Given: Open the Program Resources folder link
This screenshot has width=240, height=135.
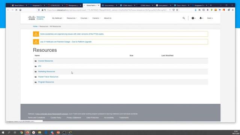Looking at the screenshot, I should (x=46, y=82).
